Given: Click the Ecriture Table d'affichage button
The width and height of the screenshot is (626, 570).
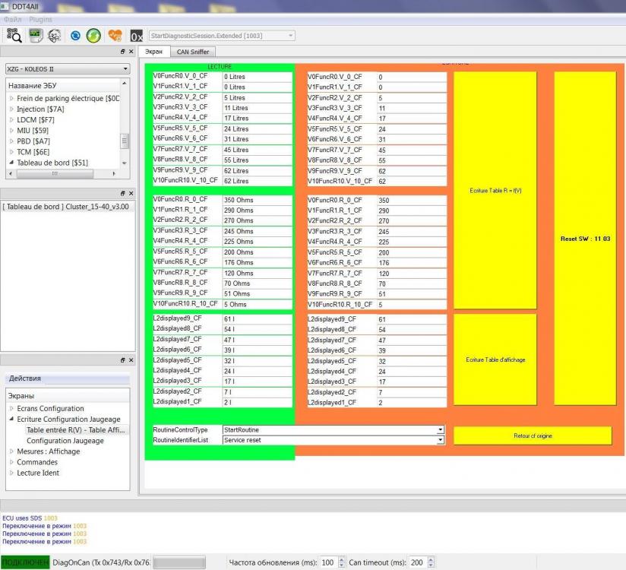Looking at the screenshot, I should [495, 359].
